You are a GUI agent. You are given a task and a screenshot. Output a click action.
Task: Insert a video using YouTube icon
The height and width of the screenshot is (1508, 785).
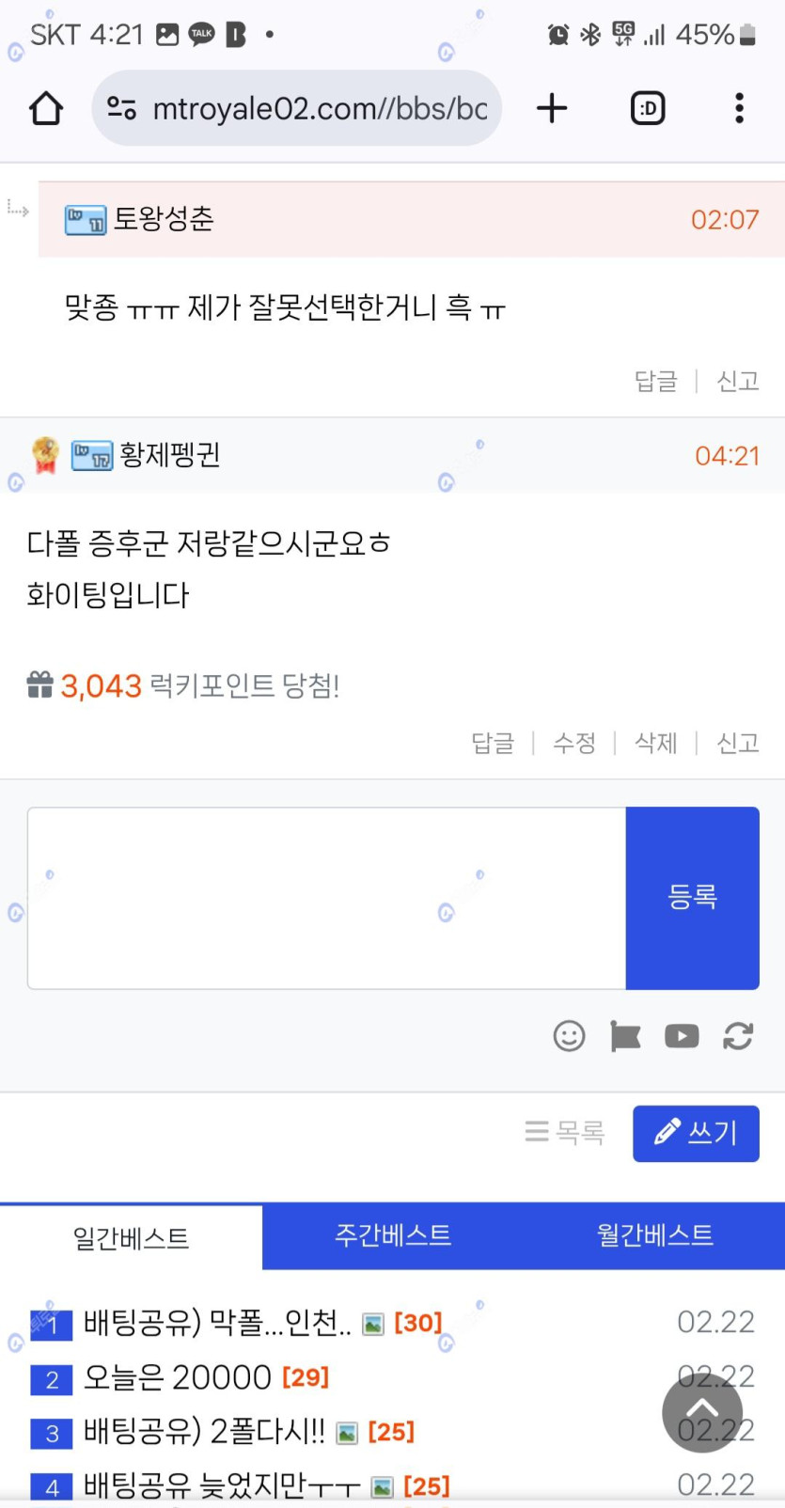(682, 1036)
